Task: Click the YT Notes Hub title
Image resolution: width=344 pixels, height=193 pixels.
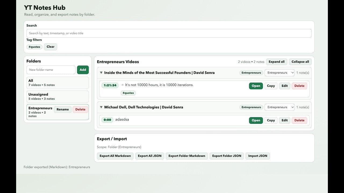Action: [x=45, y=8]
